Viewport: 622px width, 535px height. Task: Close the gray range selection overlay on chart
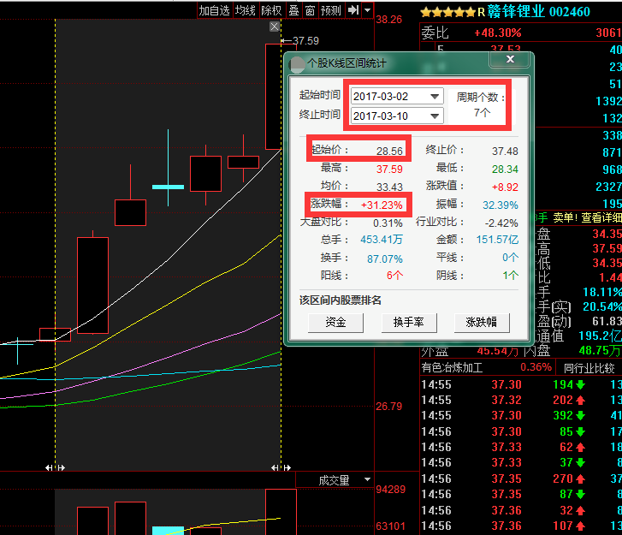coord(274,27)
